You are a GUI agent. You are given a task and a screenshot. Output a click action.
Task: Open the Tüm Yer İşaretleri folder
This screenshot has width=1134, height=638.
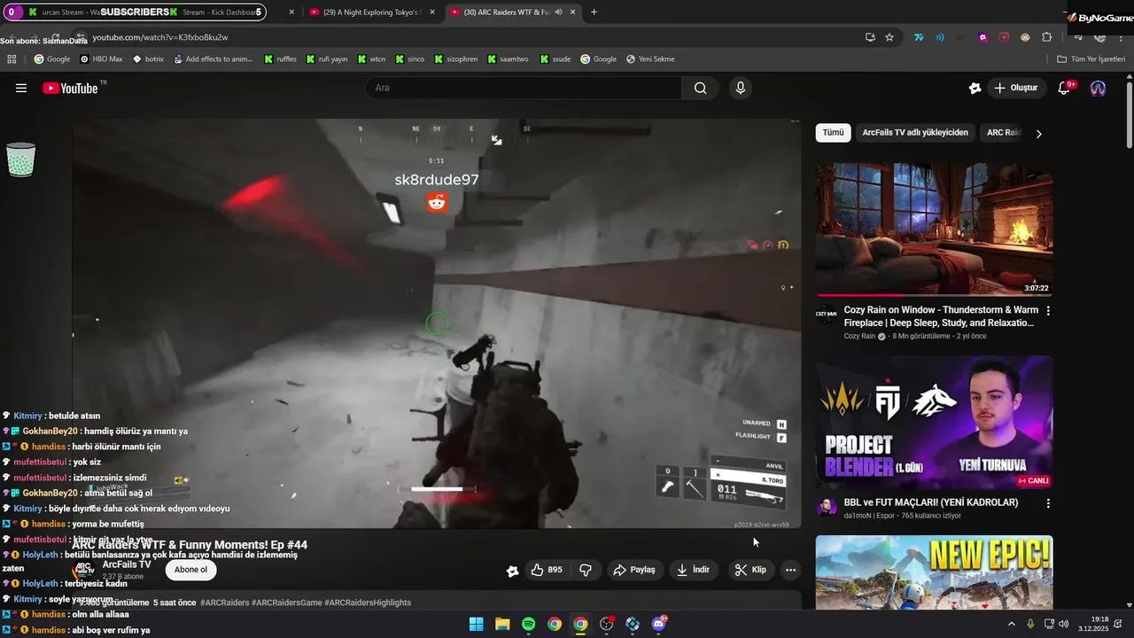pyautogui.click(x=1091, y=59)
